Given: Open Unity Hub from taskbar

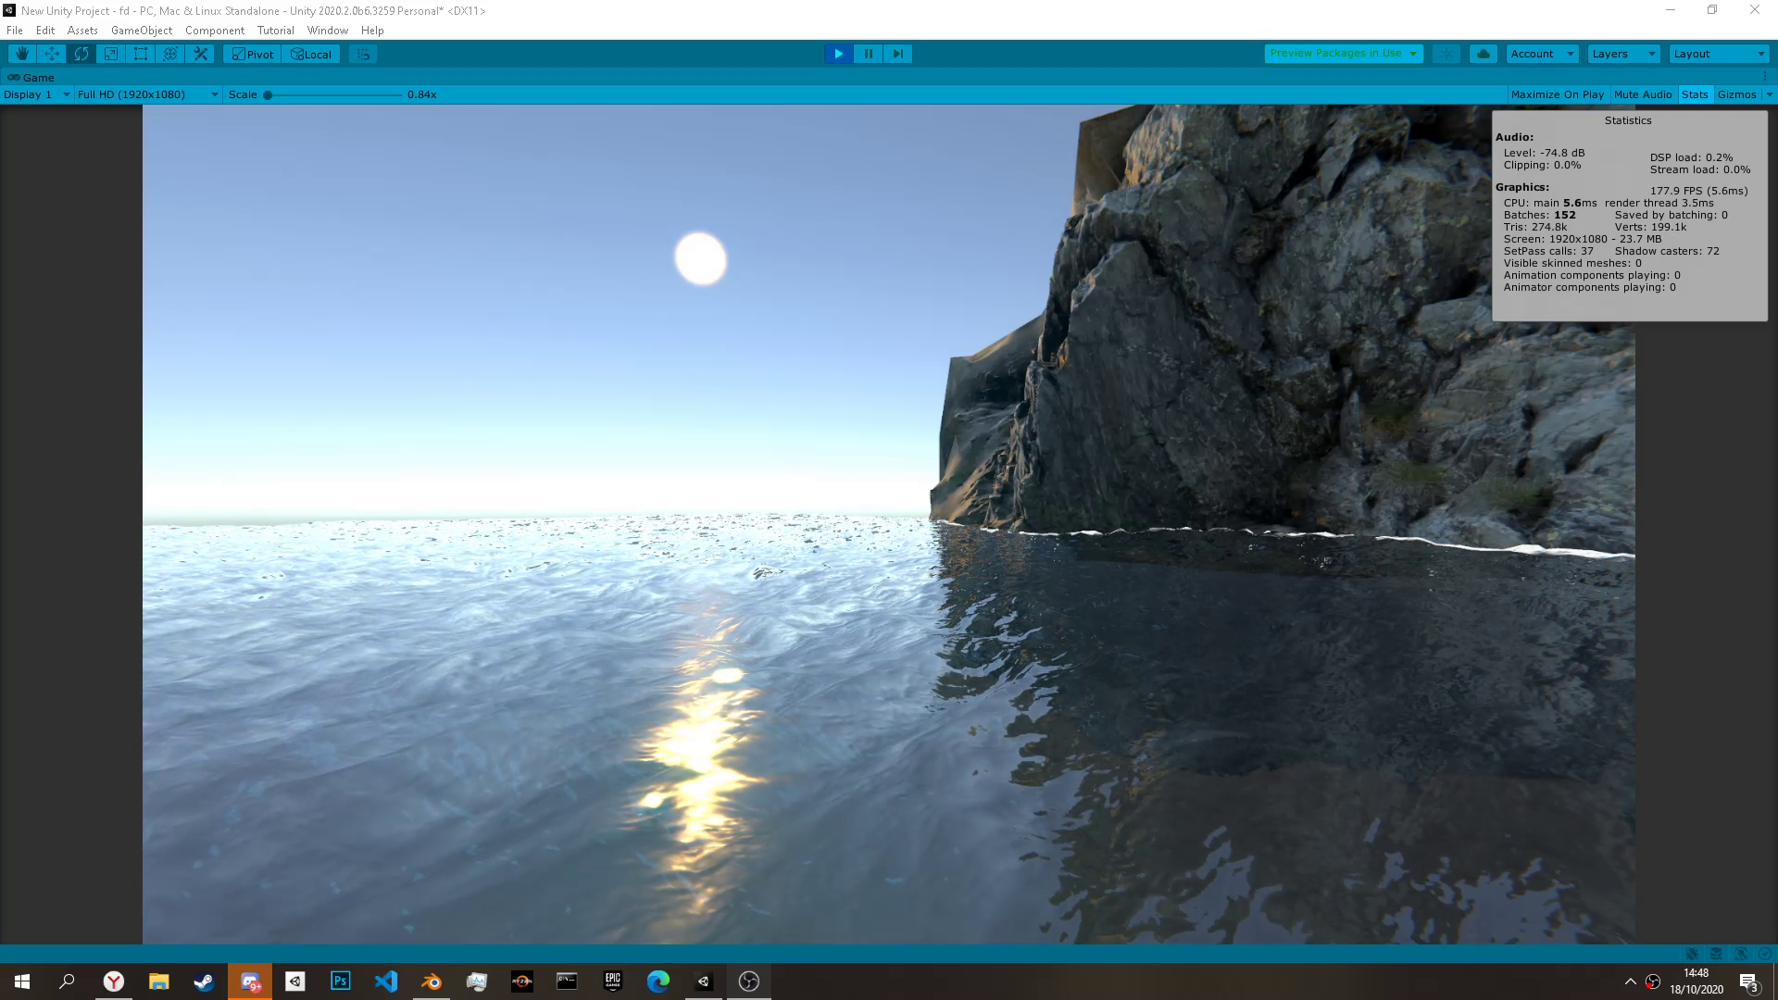Looking at the screenshot, I should coord(295,981).
